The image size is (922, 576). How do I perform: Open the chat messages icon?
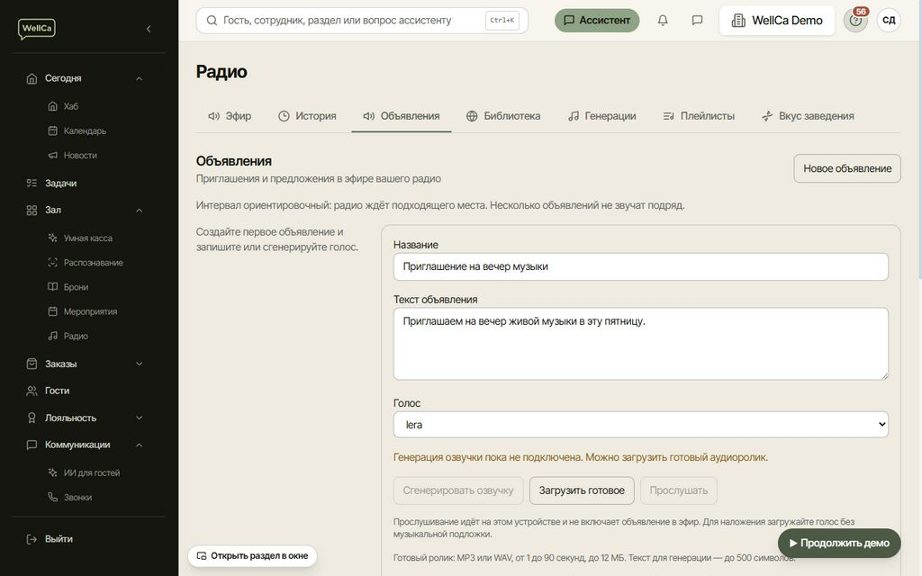click(x=698, y=21)
